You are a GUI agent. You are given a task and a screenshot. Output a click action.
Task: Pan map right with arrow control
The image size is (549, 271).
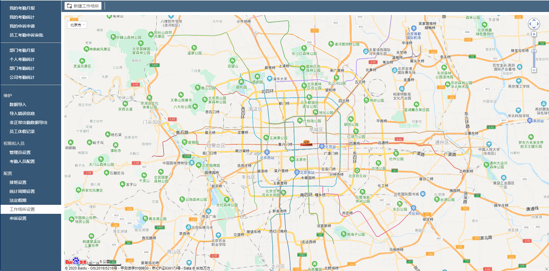pyautogui.click(x=538, y=24)
